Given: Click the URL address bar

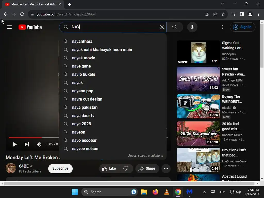Looking at the screenshot, I should [x=116, y=14].
